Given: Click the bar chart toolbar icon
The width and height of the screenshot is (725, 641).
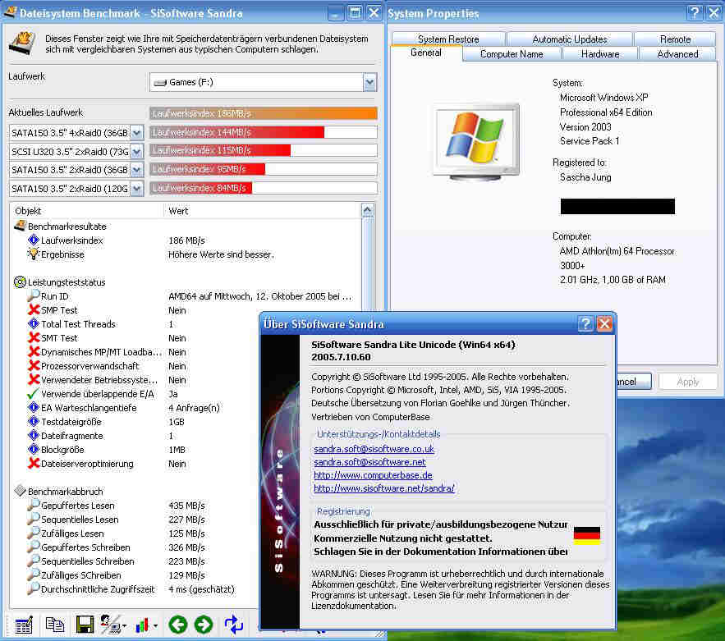Looking at the screenshot, I should pos(142,625).
